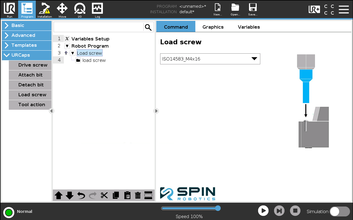Adjust the Speed slider handle

[x=218, y=208]
